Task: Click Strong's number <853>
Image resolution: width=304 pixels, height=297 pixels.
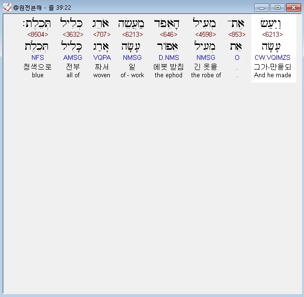Action: click(x=237, y=34)
